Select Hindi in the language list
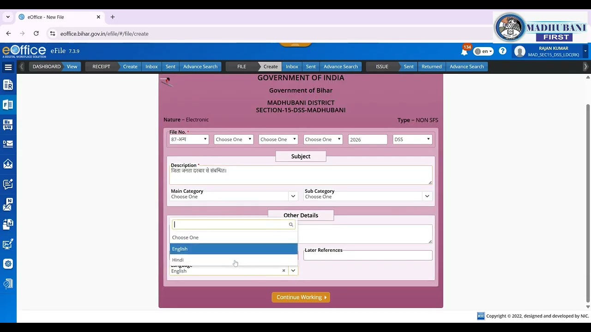Screen dimensions: 591x332 (x=234, y=260)
